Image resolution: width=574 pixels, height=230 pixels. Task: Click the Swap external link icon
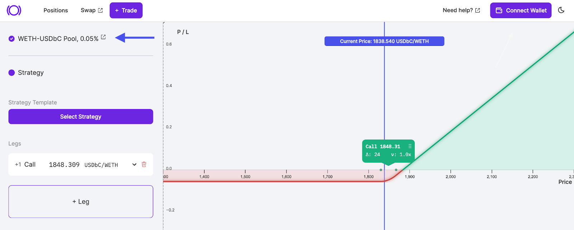(x=100, y=10)
